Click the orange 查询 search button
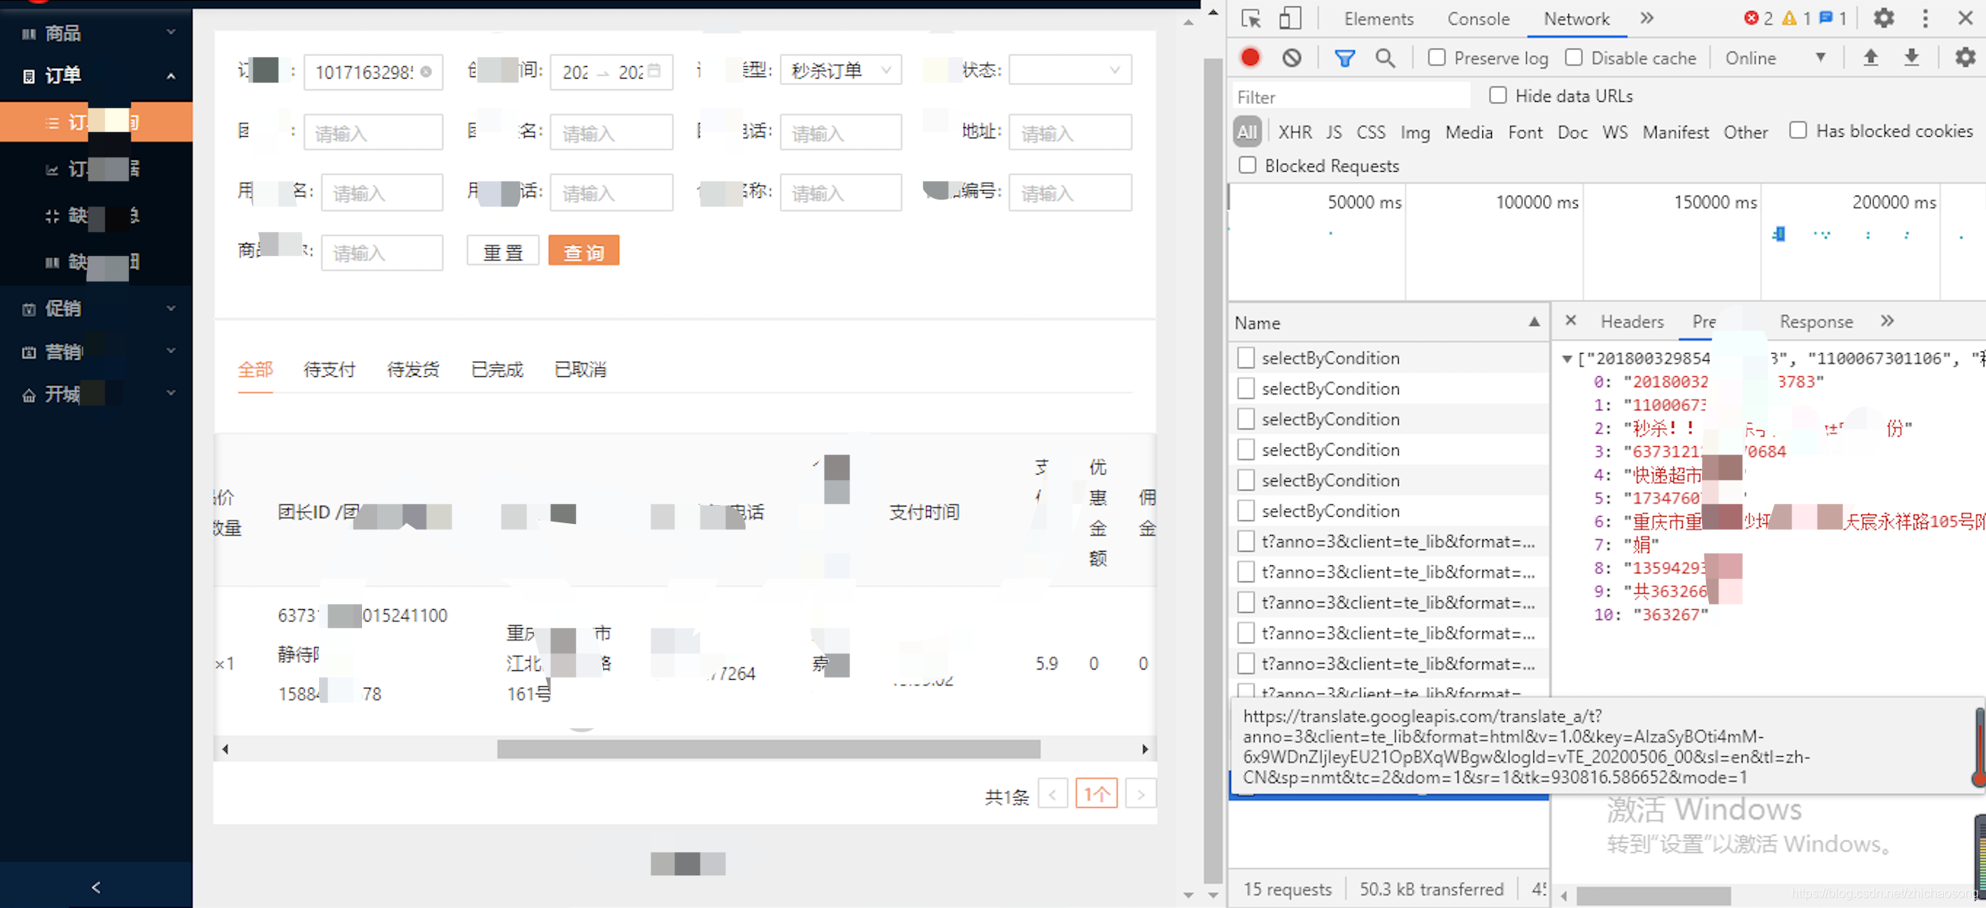This screenshot has height=908, width=1986. pos(583,252)
